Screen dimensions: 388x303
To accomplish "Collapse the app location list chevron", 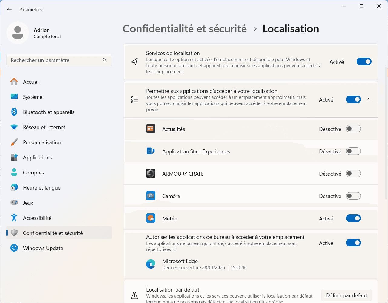I will click(369, 99).
